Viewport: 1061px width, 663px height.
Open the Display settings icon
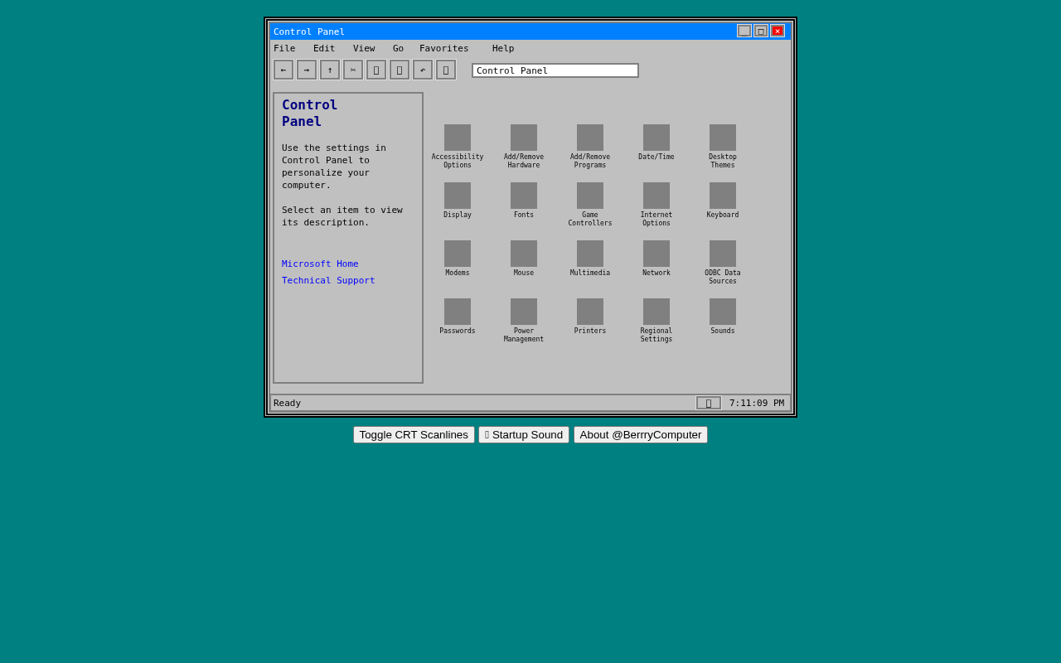pos(457,194)
